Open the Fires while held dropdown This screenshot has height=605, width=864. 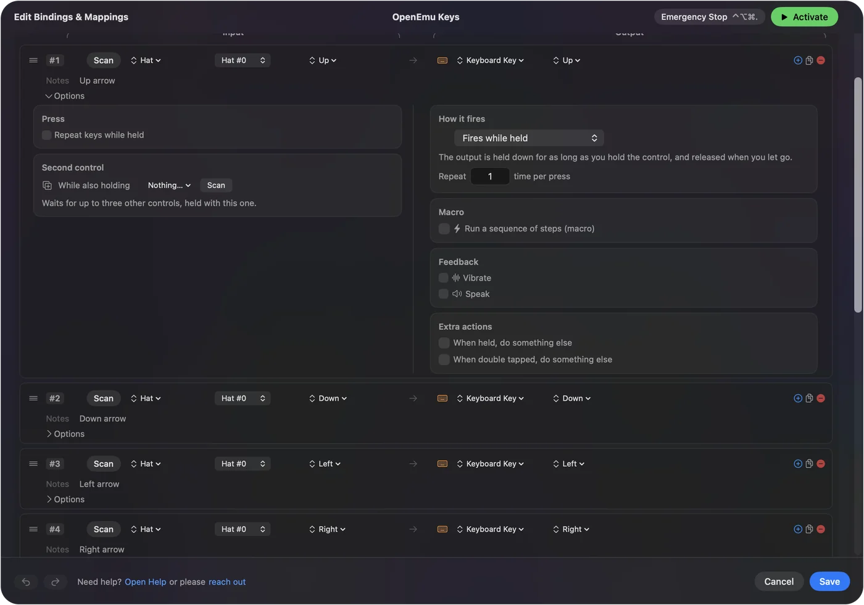point(529,138)
